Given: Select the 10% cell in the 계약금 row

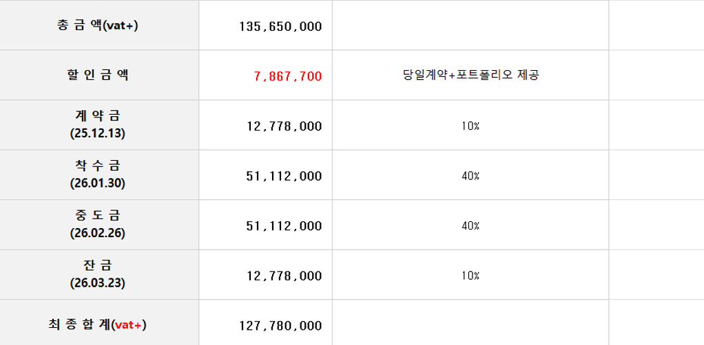Looking at the screenshot, I should (x=470, y=125).
